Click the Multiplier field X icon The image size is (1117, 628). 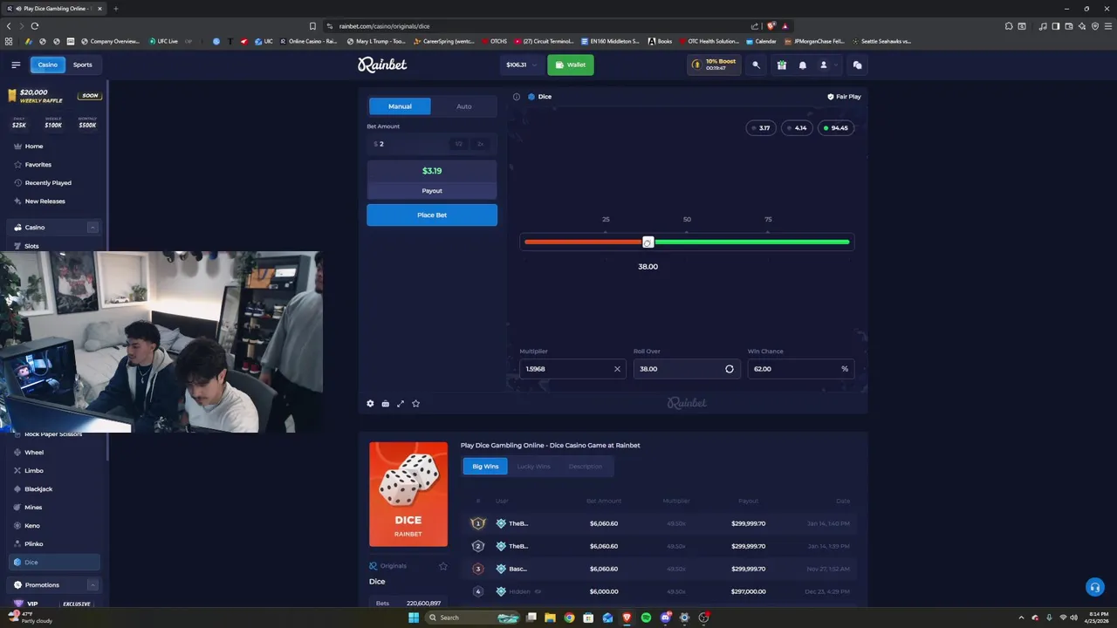[617, 369]
